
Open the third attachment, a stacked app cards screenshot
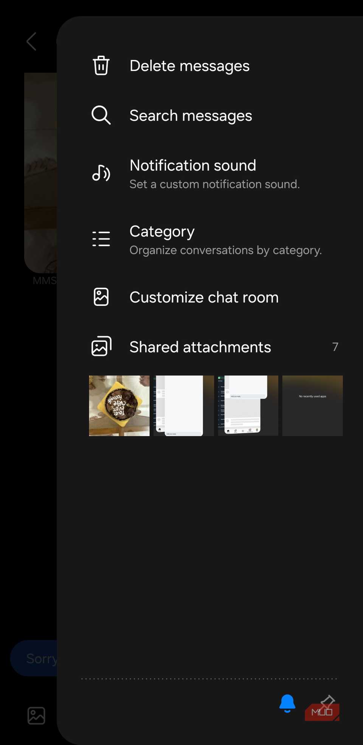tap(248, 406)
